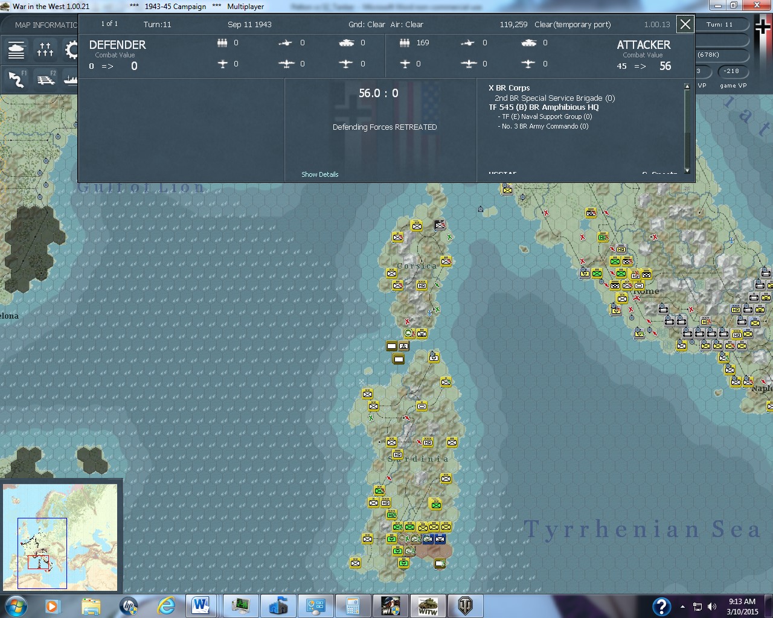Select the HQ counter in central Sardinia
Viewport: 773px width, 618px height.
pyautogui.click(x=428, y=442)
